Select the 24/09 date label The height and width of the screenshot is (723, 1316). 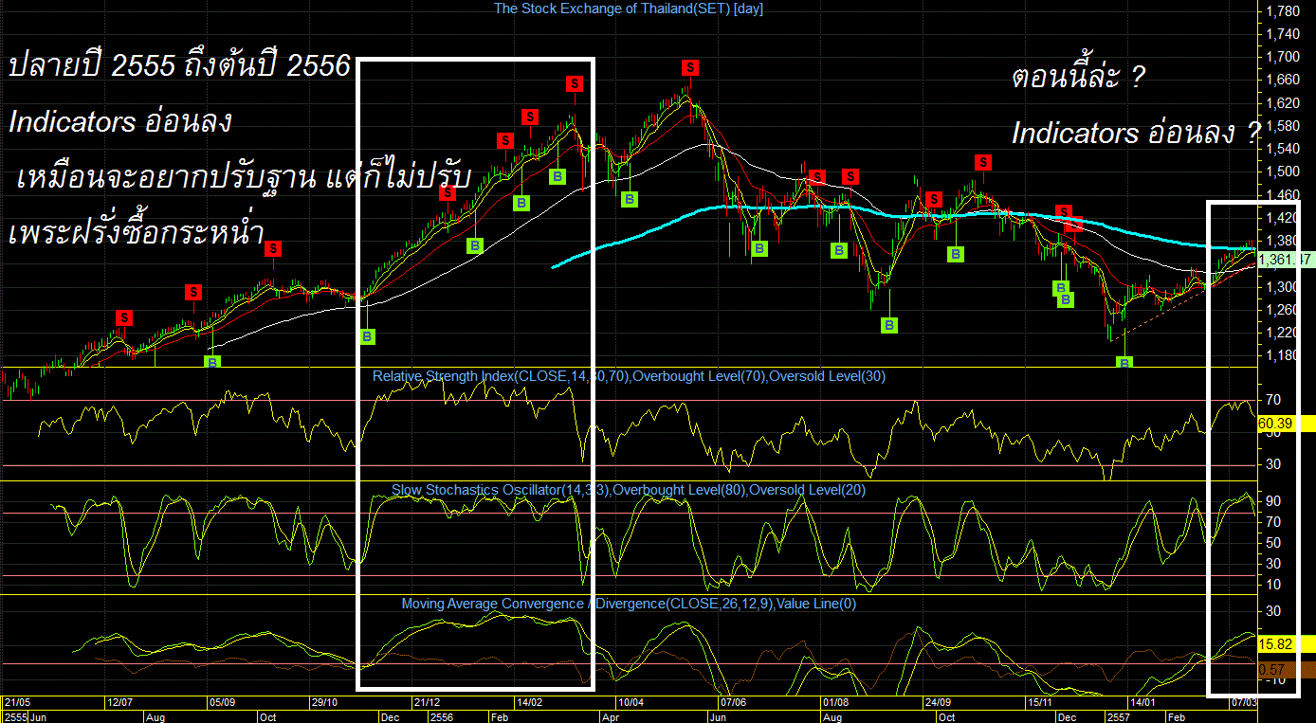[x=938, y=702]
